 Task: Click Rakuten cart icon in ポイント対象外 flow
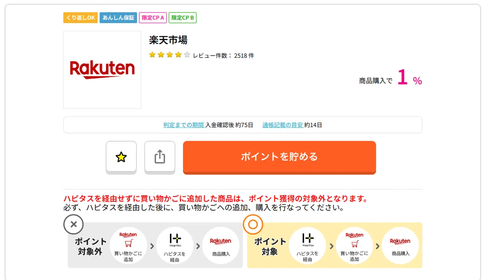pyautogui.click(x=129, y=246)
